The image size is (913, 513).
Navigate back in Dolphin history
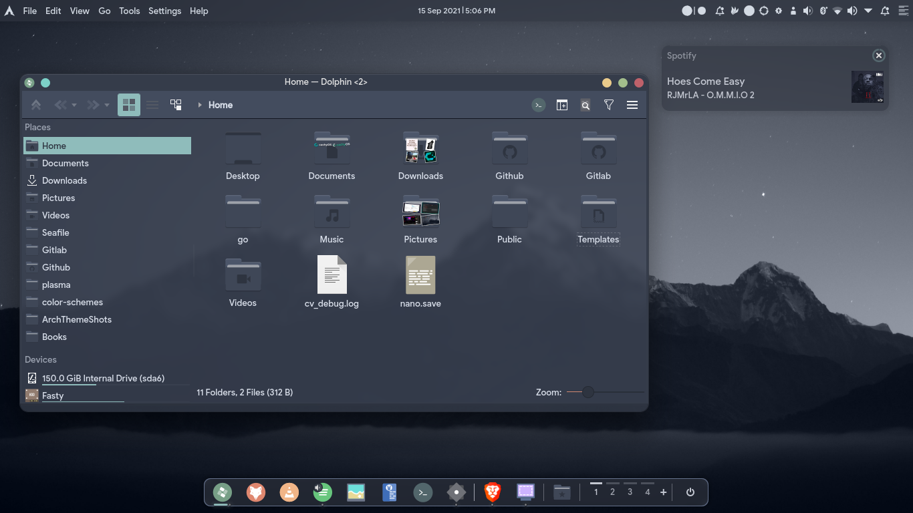pyautogui.click(x=60, y=105)
